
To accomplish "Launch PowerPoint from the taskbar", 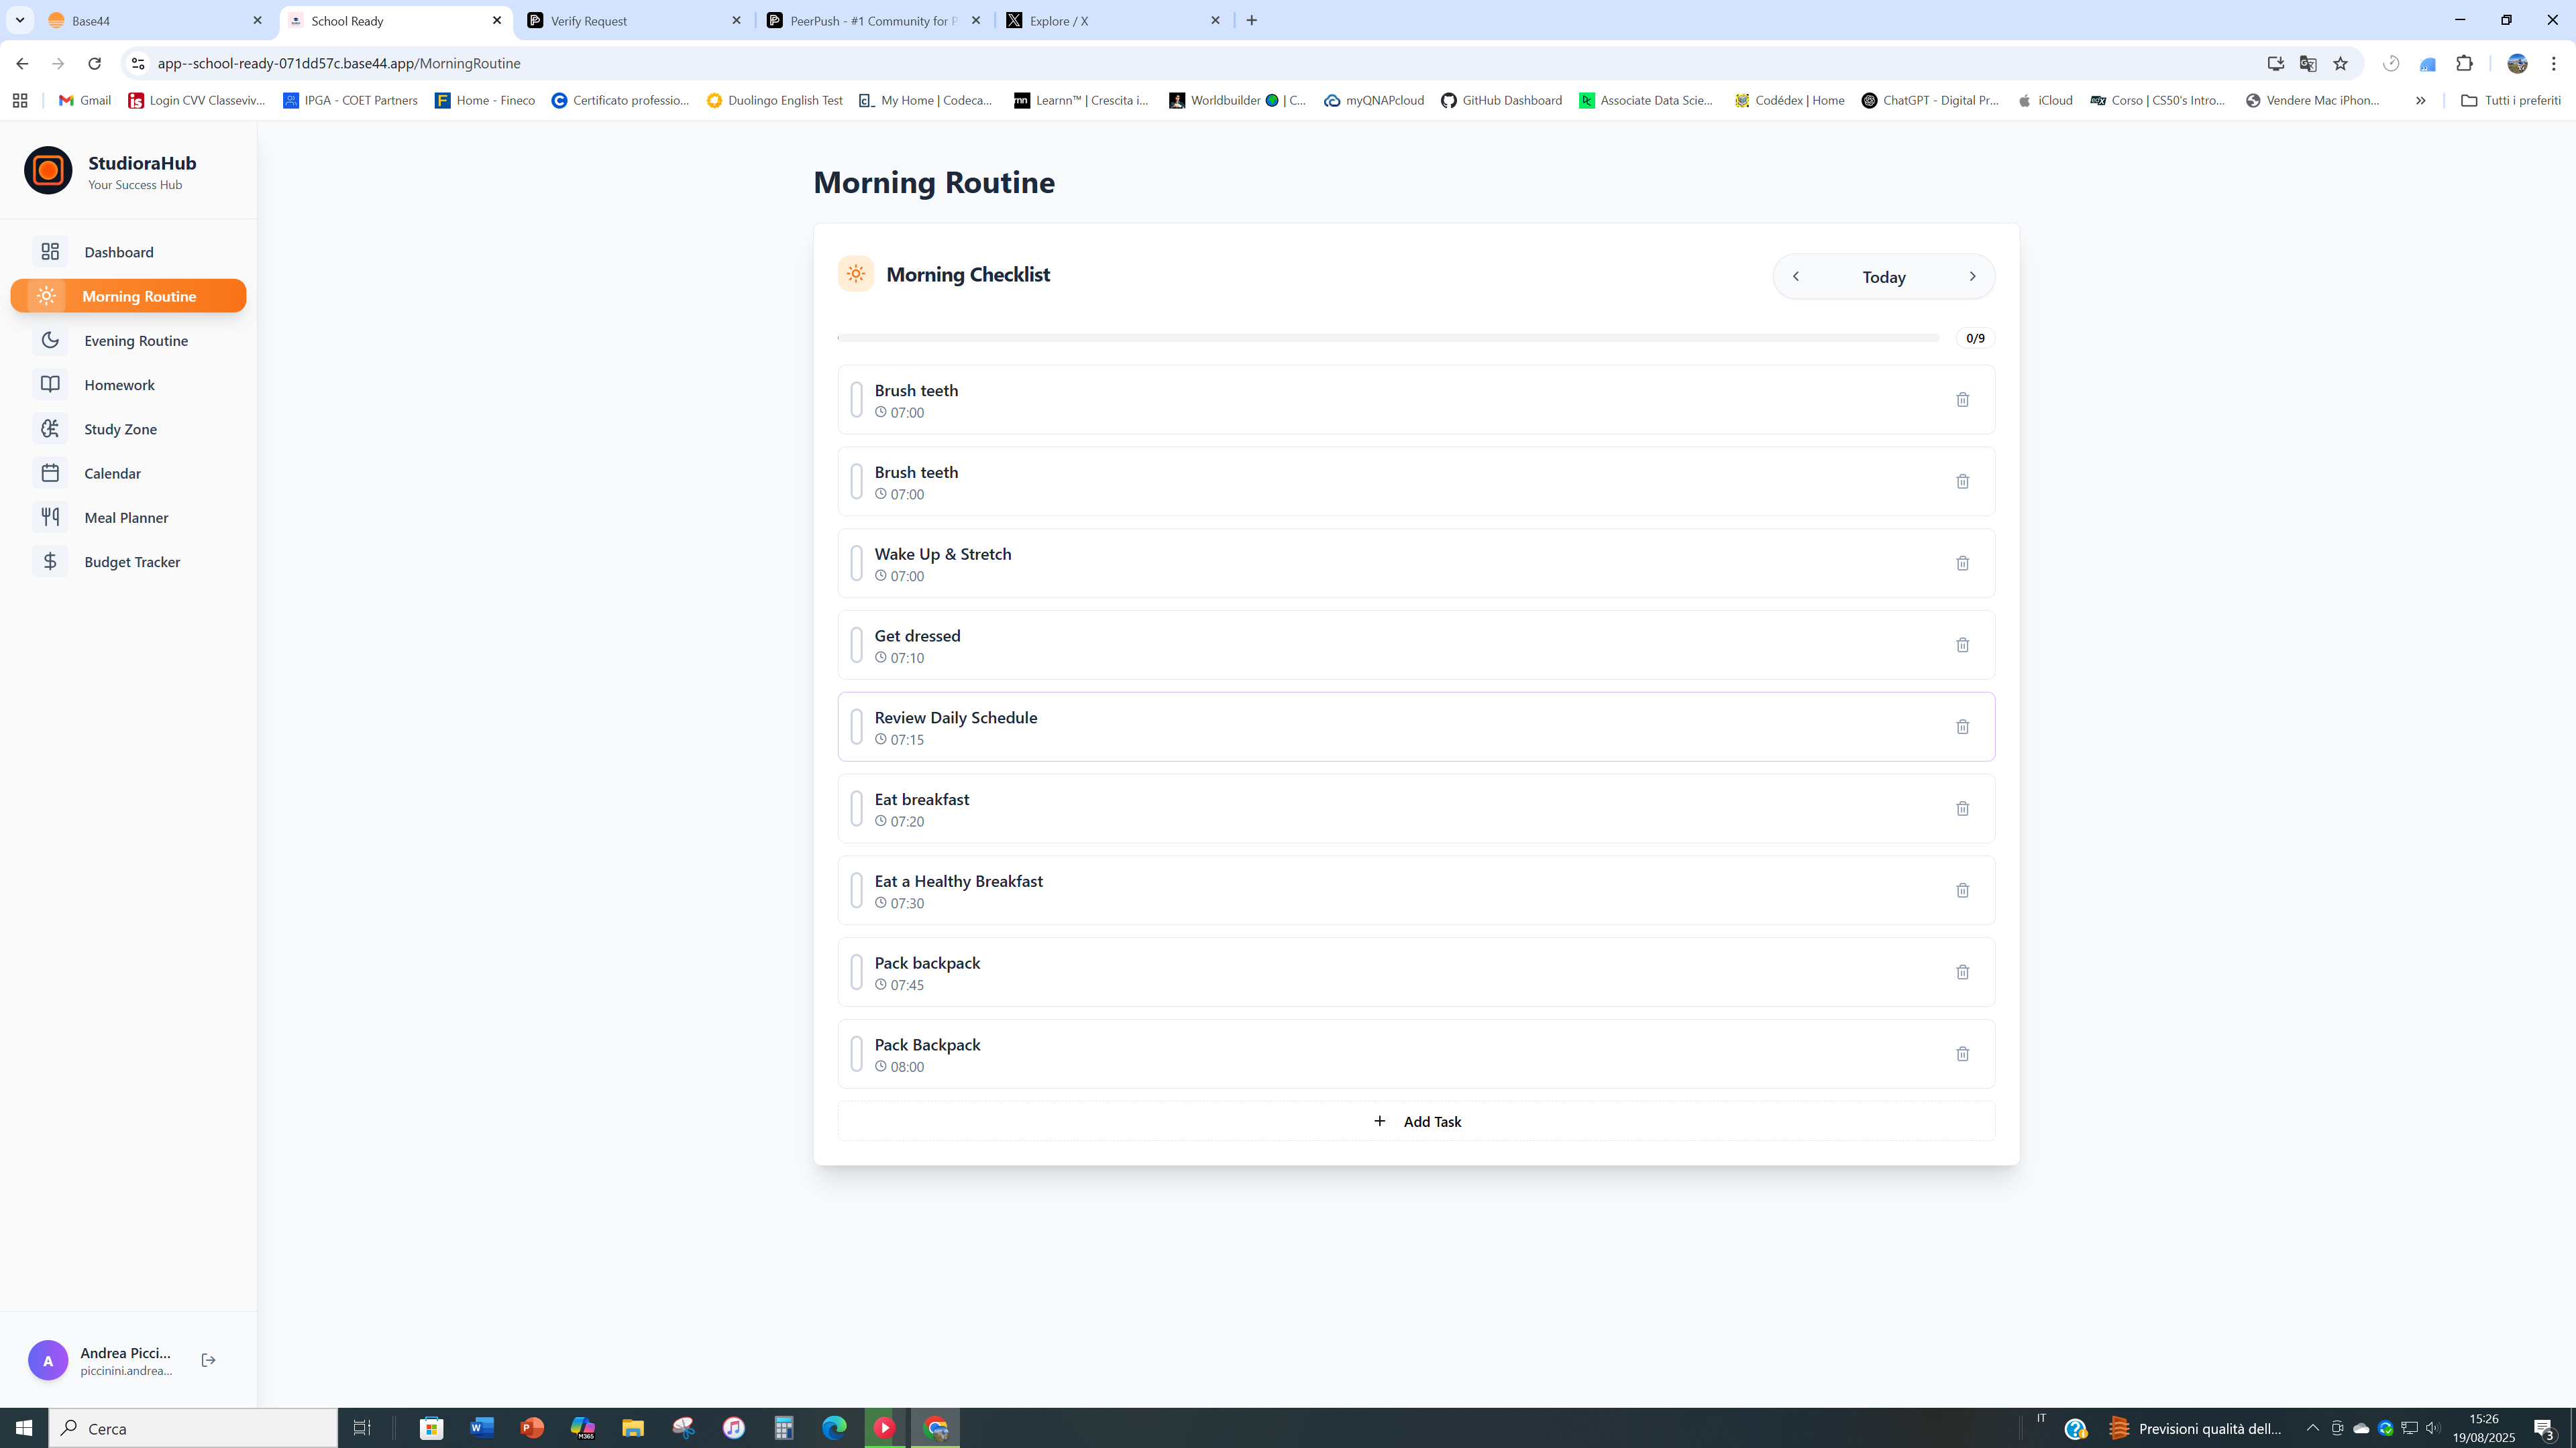I will pyautogui.click(x=532, y=1428).
